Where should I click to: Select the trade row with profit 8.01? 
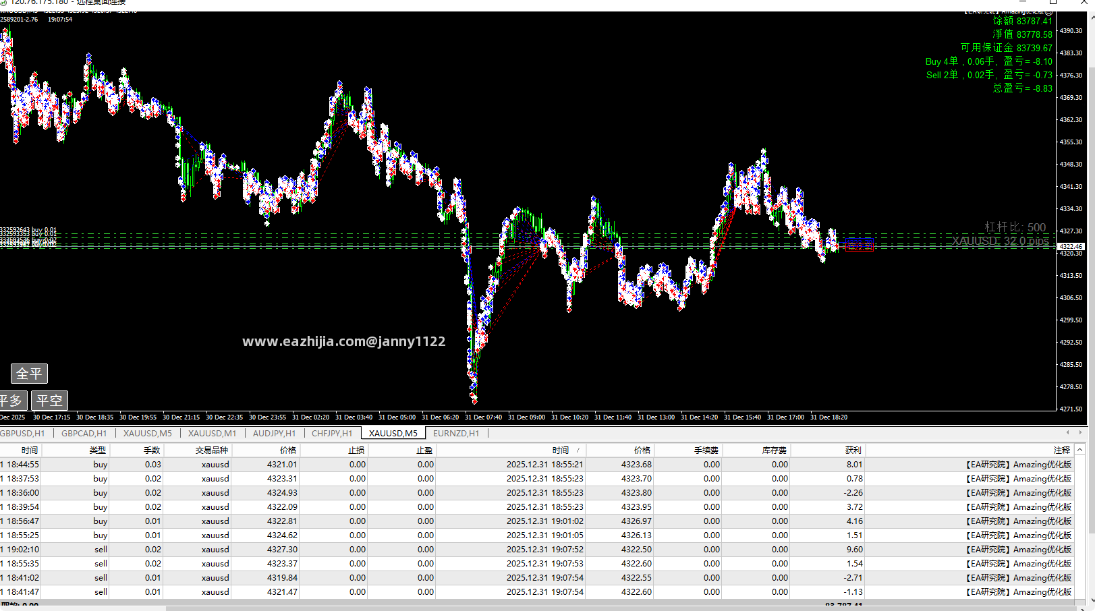click(537, 464)
